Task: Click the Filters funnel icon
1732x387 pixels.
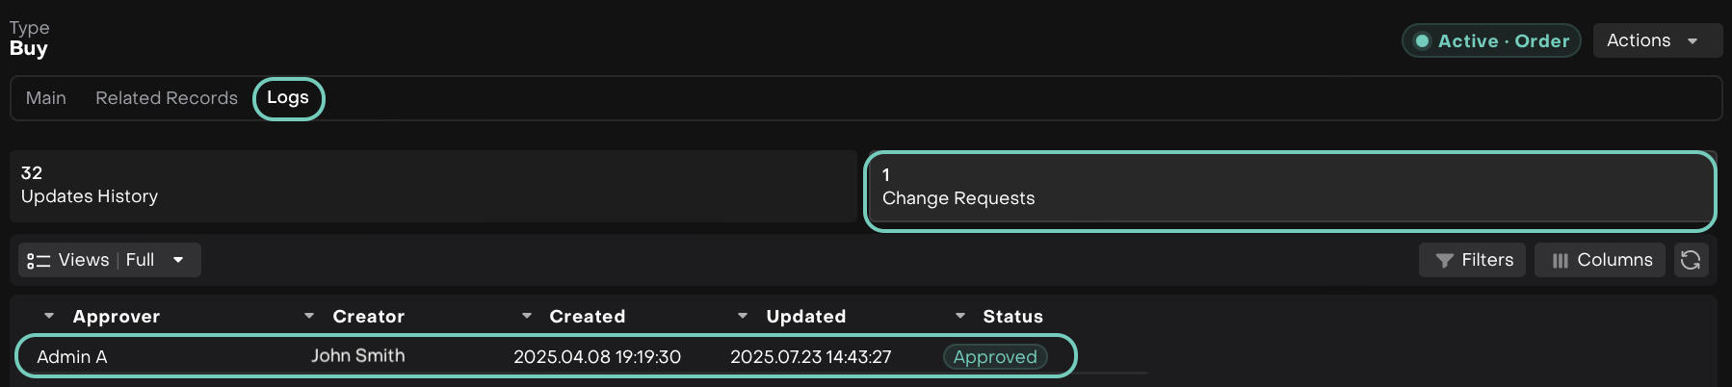Action: click(x=1444, y=261)
